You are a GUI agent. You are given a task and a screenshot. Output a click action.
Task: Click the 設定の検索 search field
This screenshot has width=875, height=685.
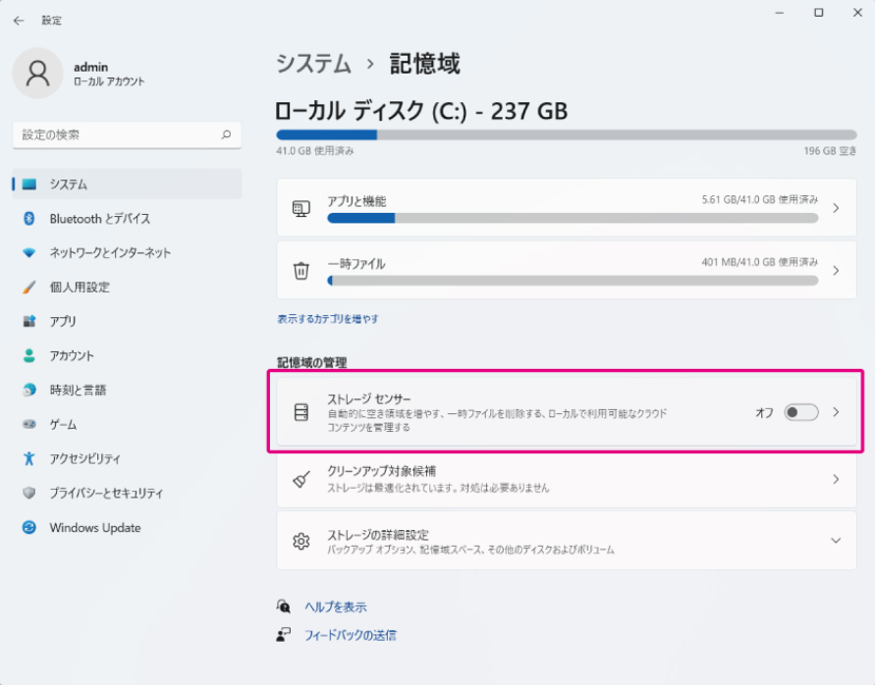[x=118, y=135]
